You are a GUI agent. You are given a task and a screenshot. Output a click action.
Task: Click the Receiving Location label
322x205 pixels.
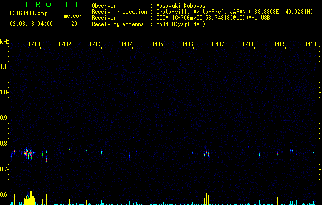[119, 12]
